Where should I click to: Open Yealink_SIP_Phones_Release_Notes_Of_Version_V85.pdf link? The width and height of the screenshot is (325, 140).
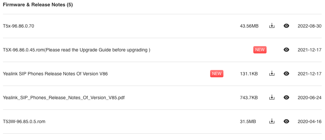64,98
